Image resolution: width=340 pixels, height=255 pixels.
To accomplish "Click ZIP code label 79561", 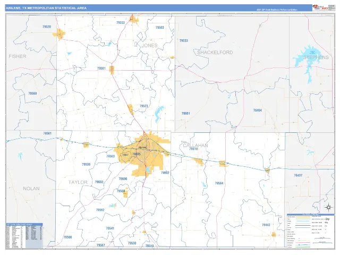I will click(x=47, y=133).
